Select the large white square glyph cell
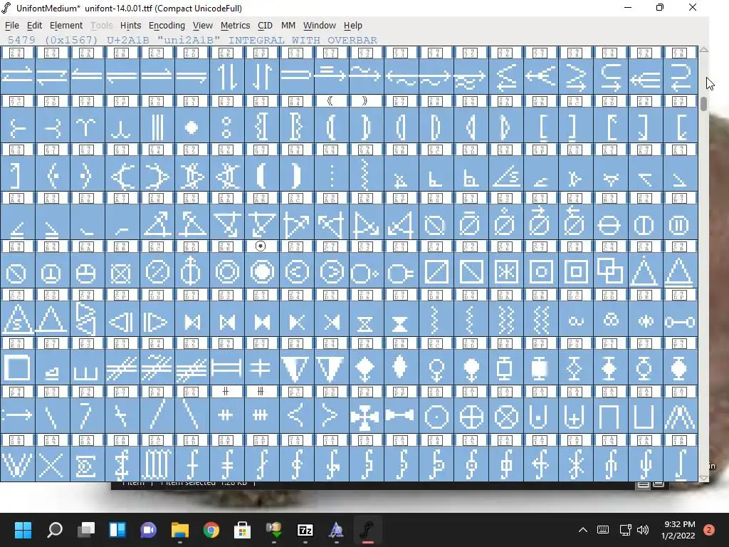 18,367
